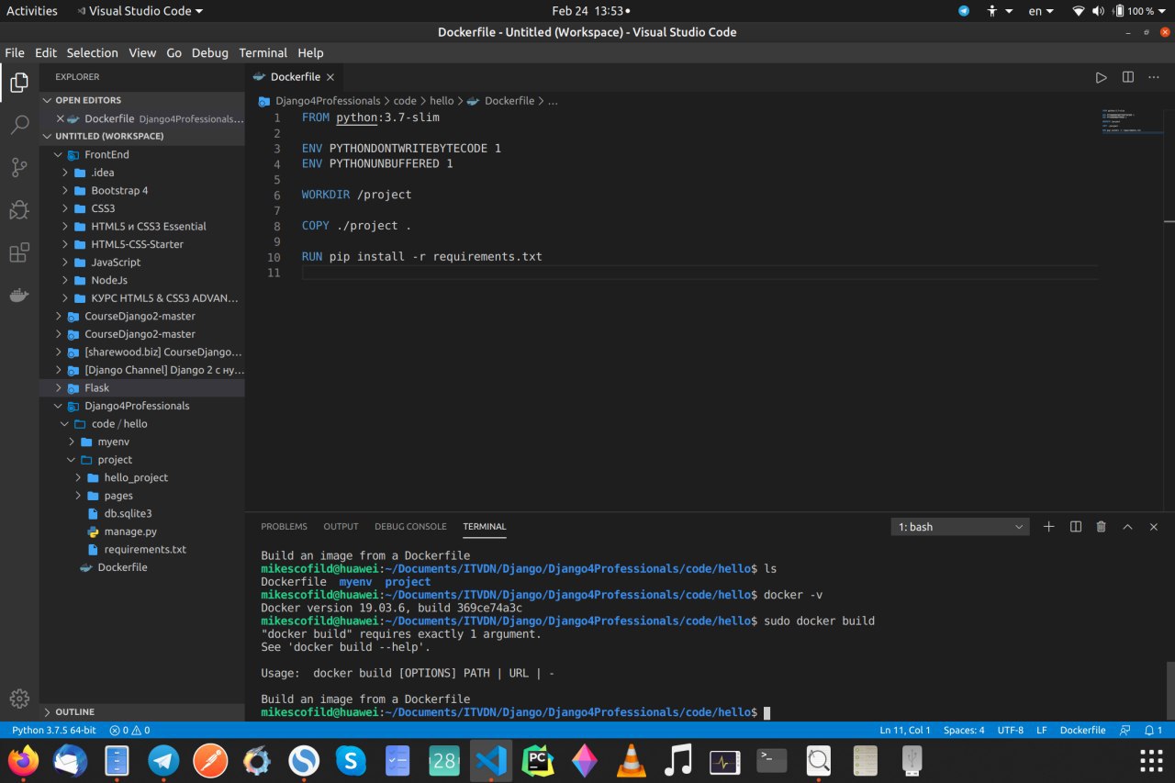Maximize the panel with up chevron
Viewport: 1175px width, 783px height.
point(1127,526)
